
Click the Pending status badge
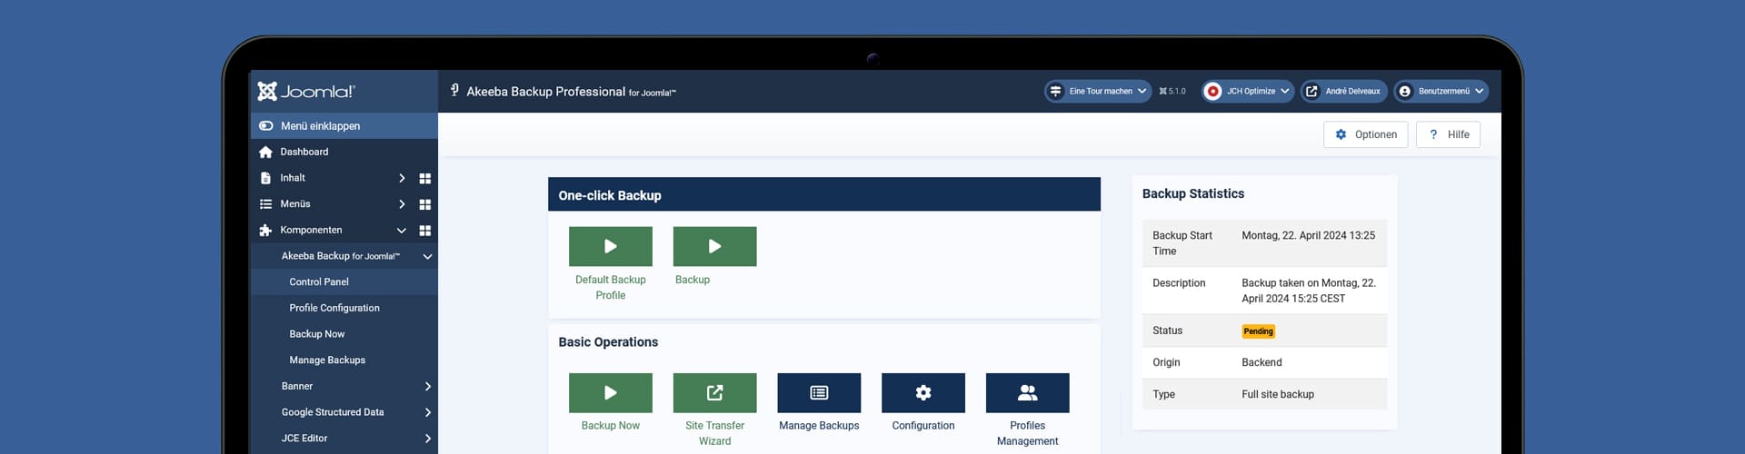(x=1258, y=331)
